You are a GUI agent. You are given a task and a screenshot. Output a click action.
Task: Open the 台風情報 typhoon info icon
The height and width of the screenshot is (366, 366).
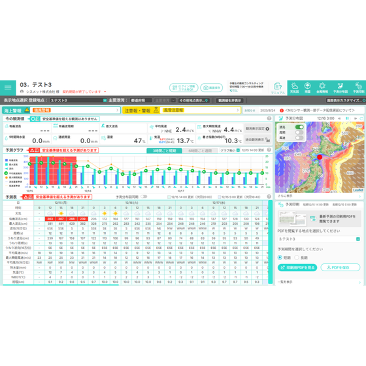click(x=322, y=88)
